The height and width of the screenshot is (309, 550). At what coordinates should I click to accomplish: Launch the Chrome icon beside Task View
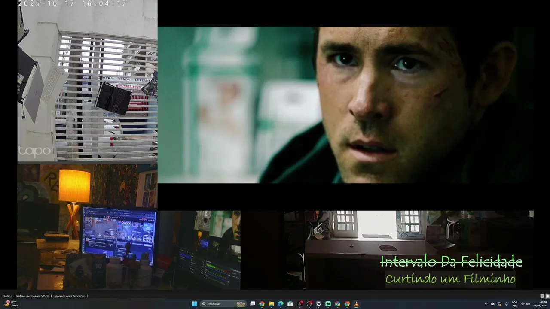pyautogui.click(x=262, y=304)
